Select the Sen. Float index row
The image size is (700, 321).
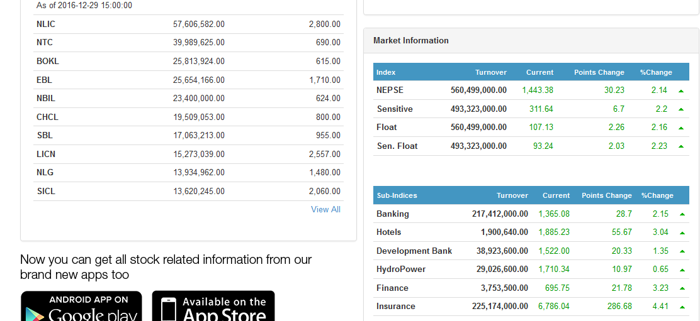(x=397, y=146)
